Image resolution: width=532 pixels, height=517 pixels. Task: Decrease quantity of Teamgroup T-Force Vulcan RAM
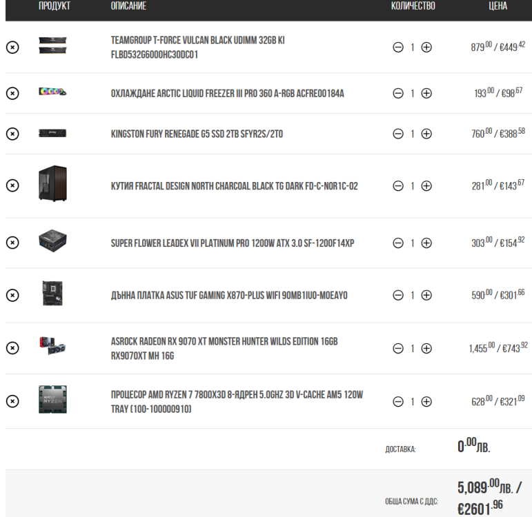(x=398, y=47)
